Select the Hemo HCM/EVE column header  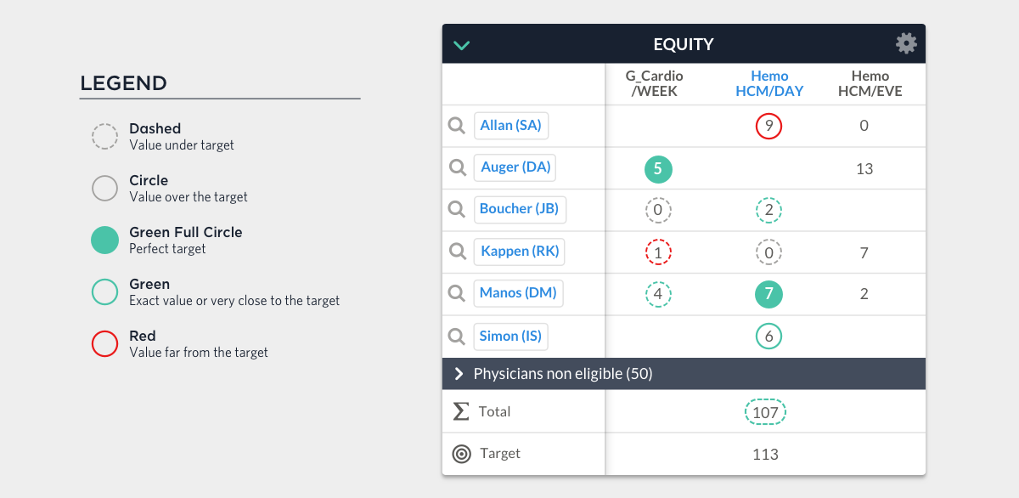(870, 83)
